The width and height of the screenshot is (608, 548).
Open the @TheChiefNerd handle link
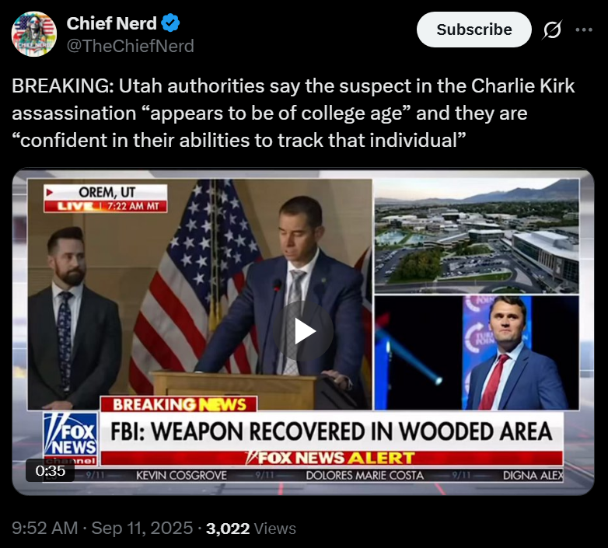pos(131,46)
